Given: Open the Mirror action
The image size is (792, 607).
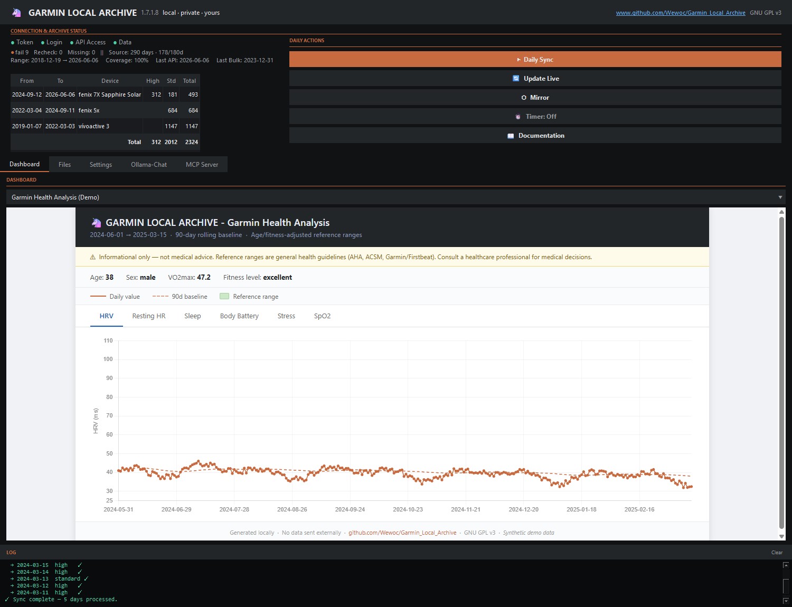Looking at the screenshot, I should click(x=535, y=97).
